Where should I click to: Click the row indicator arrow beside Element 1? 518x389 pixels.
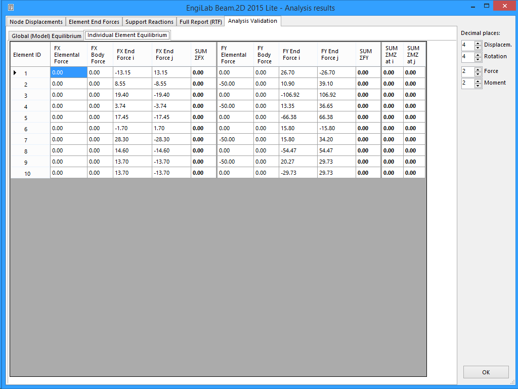(15, 73)
